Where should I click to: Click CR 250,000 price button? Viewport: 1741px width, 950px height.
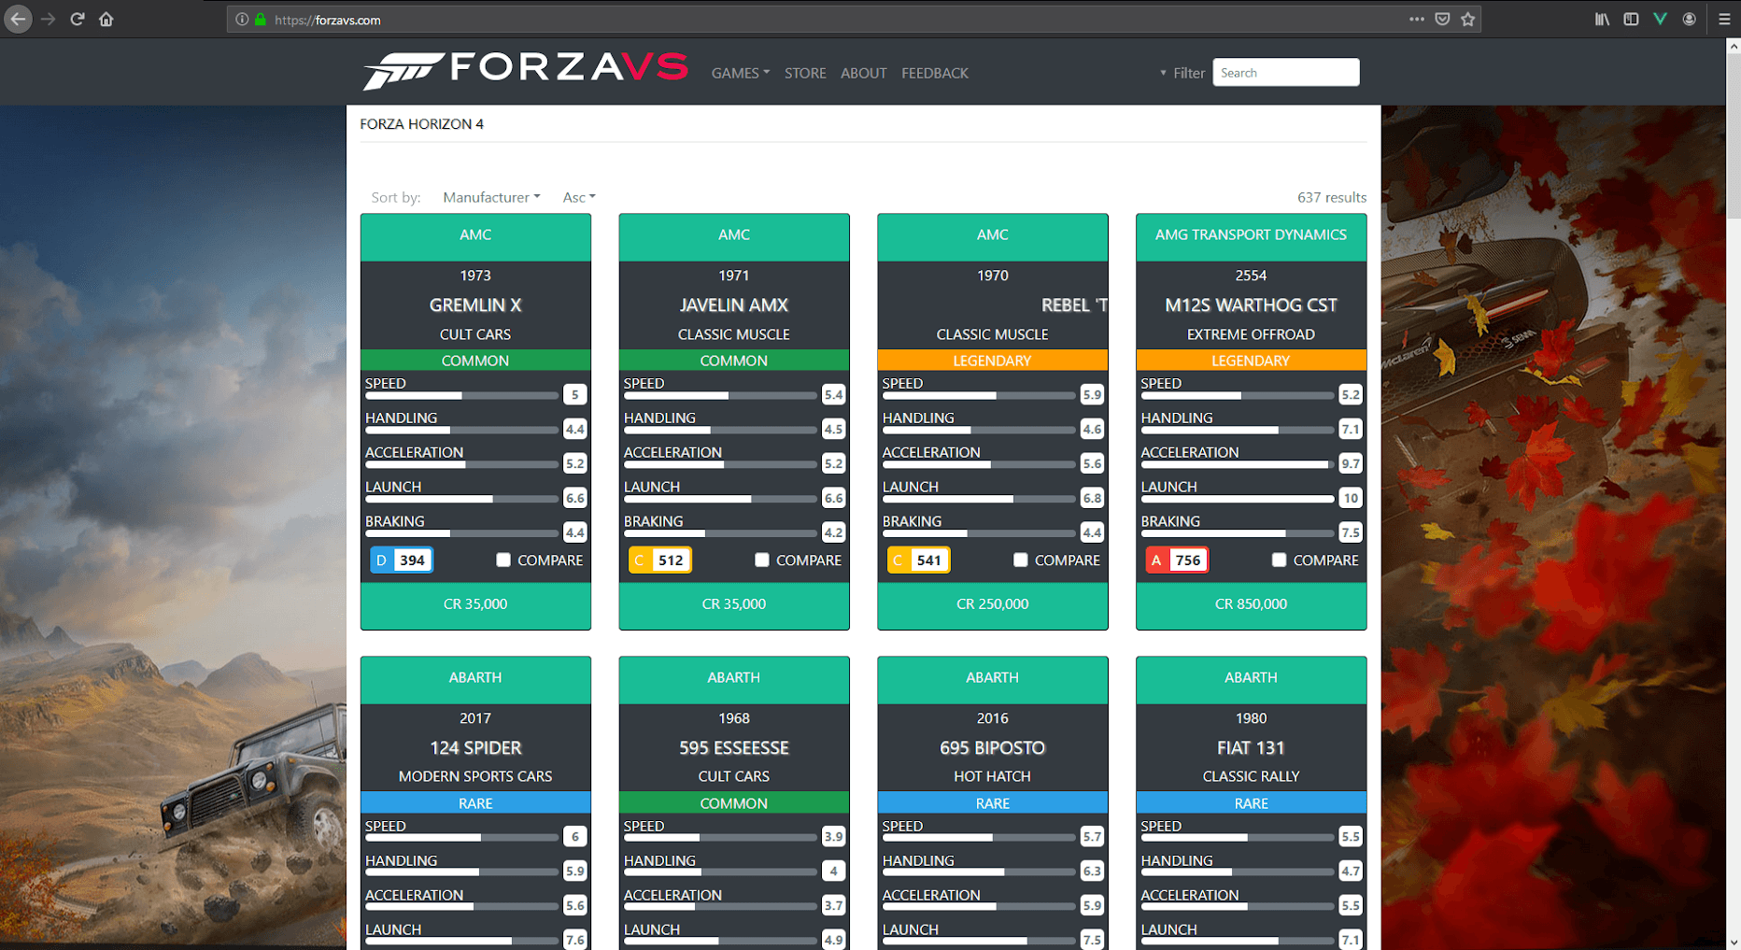tap(993, 605)
